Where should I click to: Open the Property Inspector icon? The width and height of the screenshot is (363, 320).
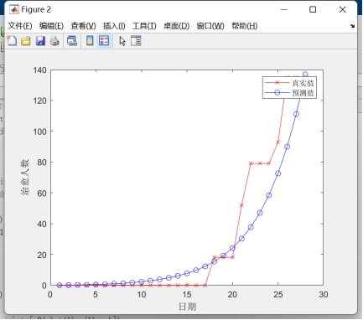click(136, 41)
